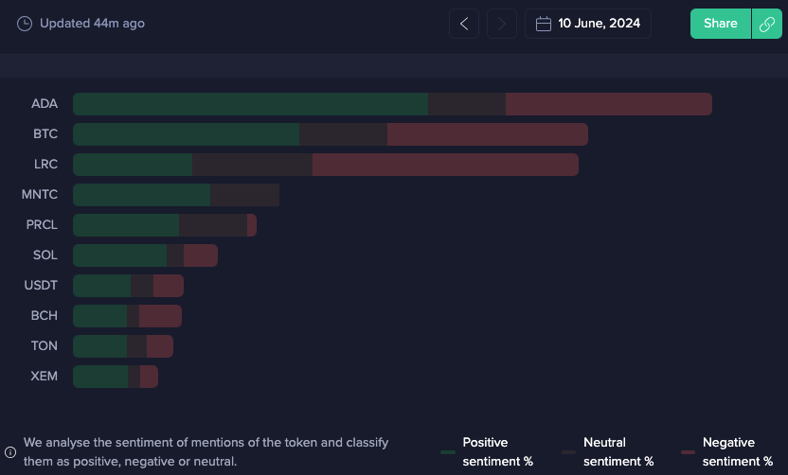The image size is (788, 475).
Task: Click Positive sentiment % legend entry
Action: [487, 452]
